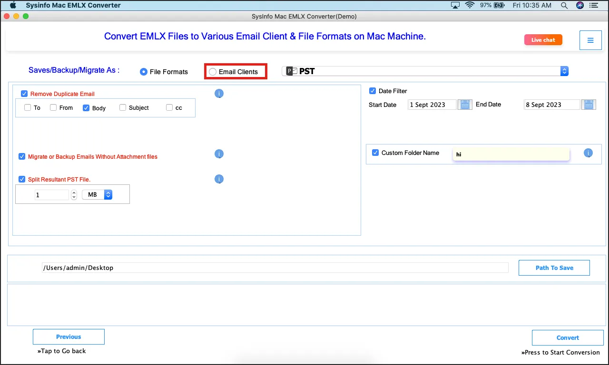Click the Press to Start Conversion hint

click(x=560, y=352)
